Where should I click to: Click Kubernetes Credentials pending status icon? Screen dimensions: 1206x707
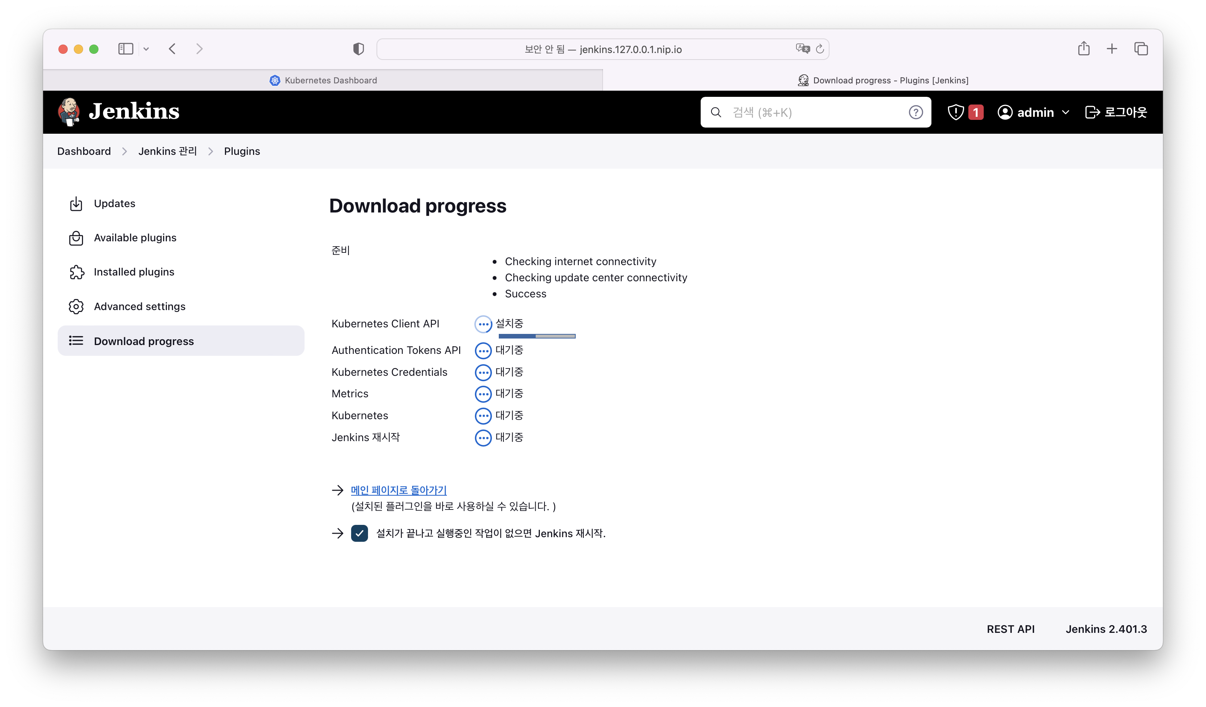click(x=483, y=372)
